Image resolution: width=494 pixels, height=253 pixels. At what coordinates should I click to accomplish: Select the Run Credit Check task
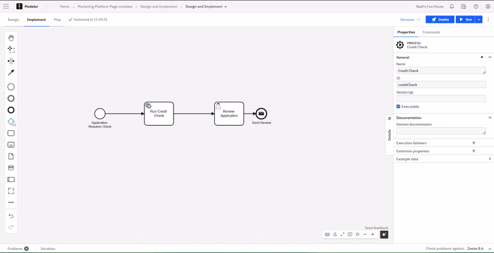pos(159,114)
